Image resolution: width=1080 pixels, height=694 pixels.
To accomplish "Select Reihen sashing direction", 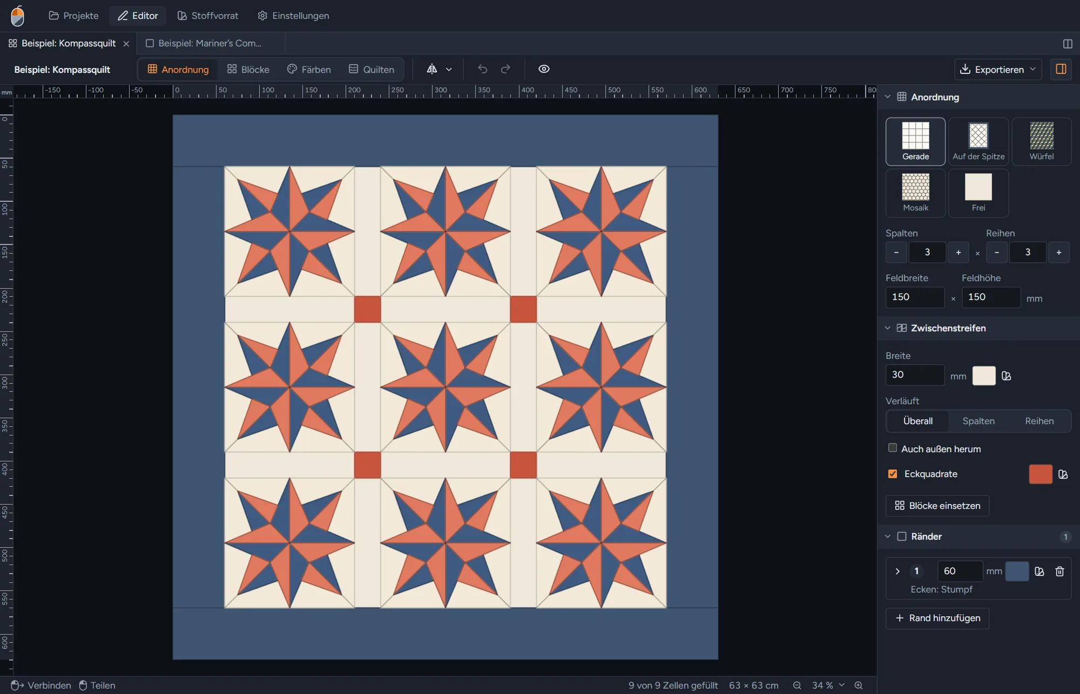I will click(1039, 421).
